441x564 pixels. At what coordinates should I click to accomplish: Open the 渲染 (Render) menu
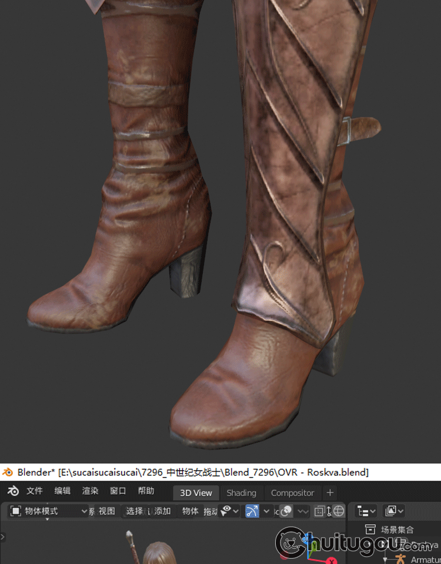[x=90, y=492]
